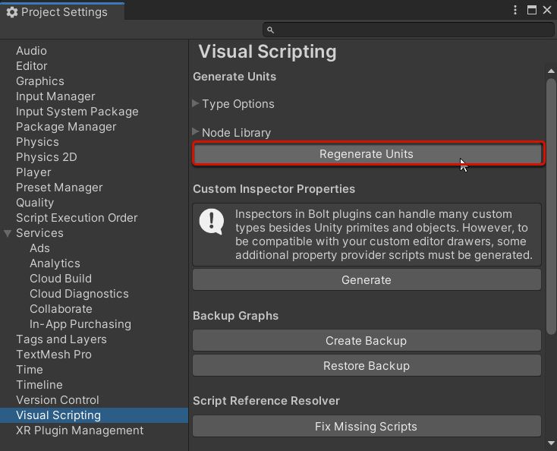Select the Physics category
Image resolution: width=557 pixels, height=451 pixels.
point(37,142)
